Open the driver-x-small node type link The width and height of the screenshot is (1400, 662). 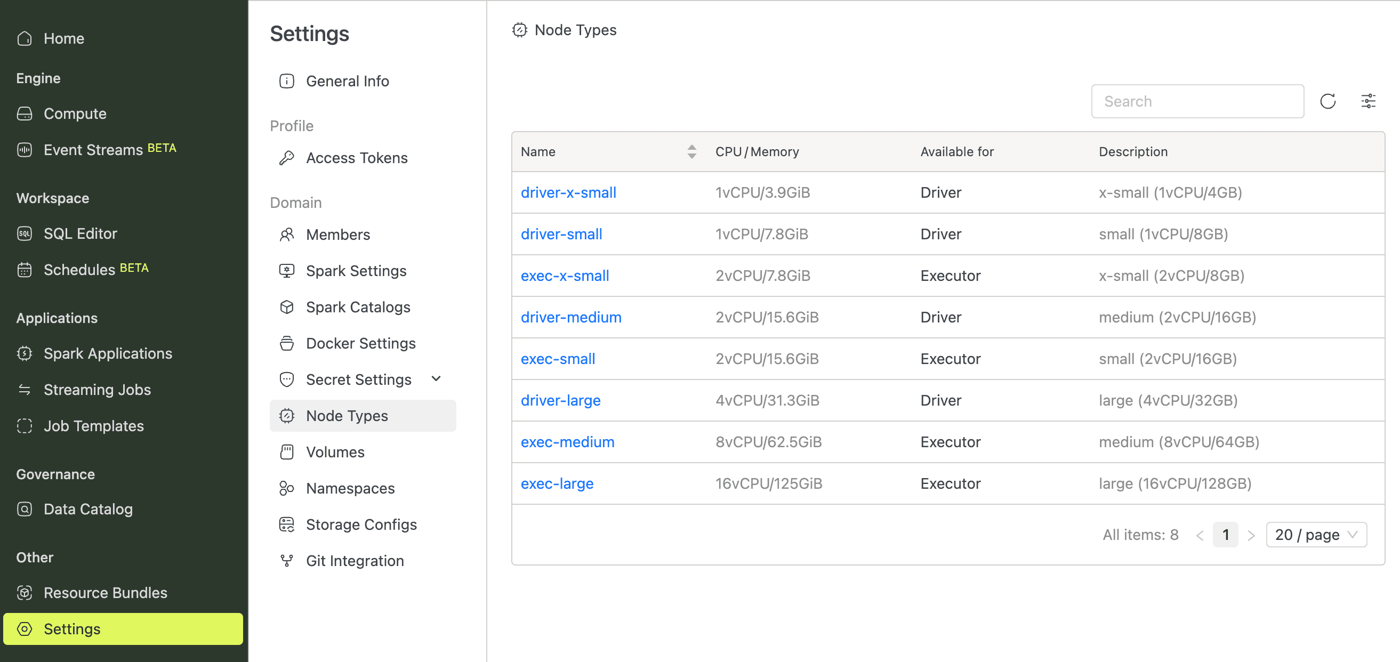point(568,192)
